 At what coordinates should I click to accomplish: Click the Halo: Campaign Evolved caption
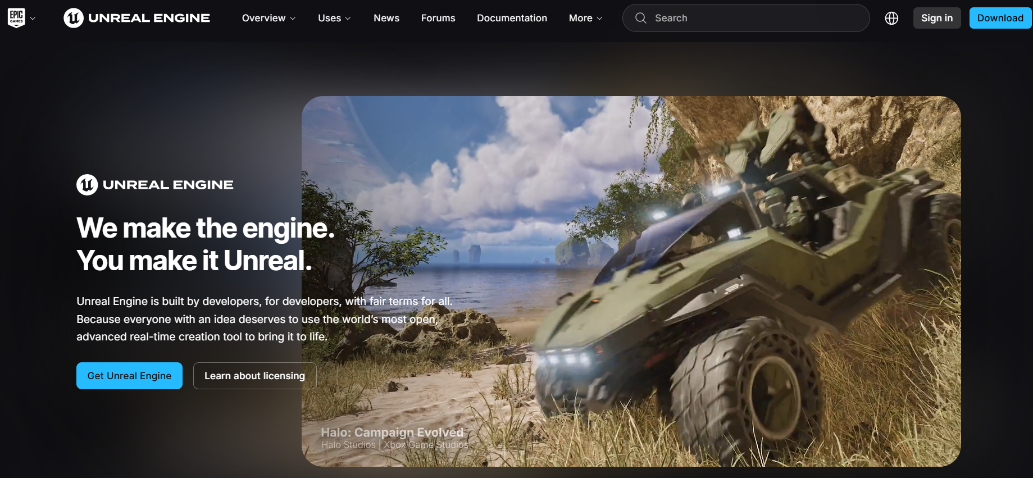coord(392,432)
